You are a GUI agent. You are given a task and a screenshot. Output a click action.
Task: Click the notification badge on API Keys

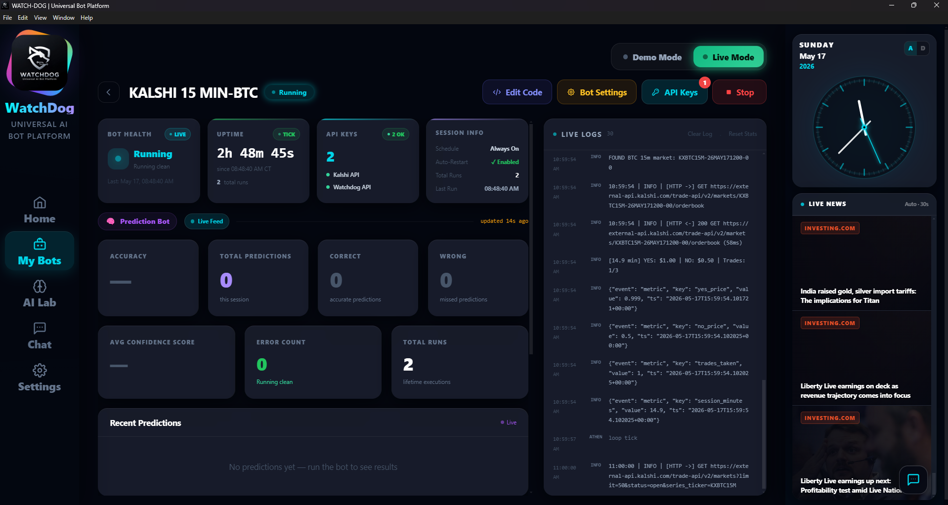coord(705,83)
